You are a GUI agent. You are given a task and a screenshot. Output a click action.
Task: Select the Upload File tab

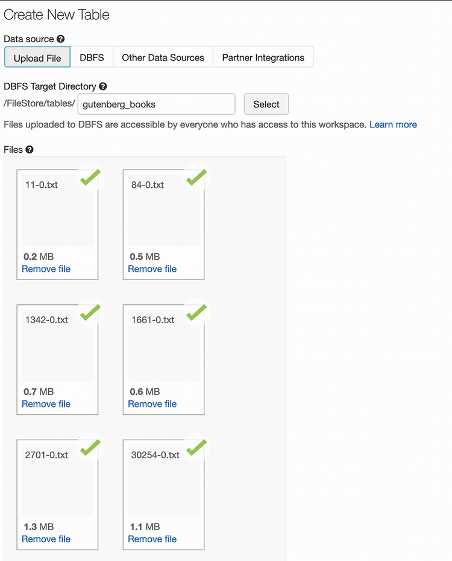[x=37, y=58]
